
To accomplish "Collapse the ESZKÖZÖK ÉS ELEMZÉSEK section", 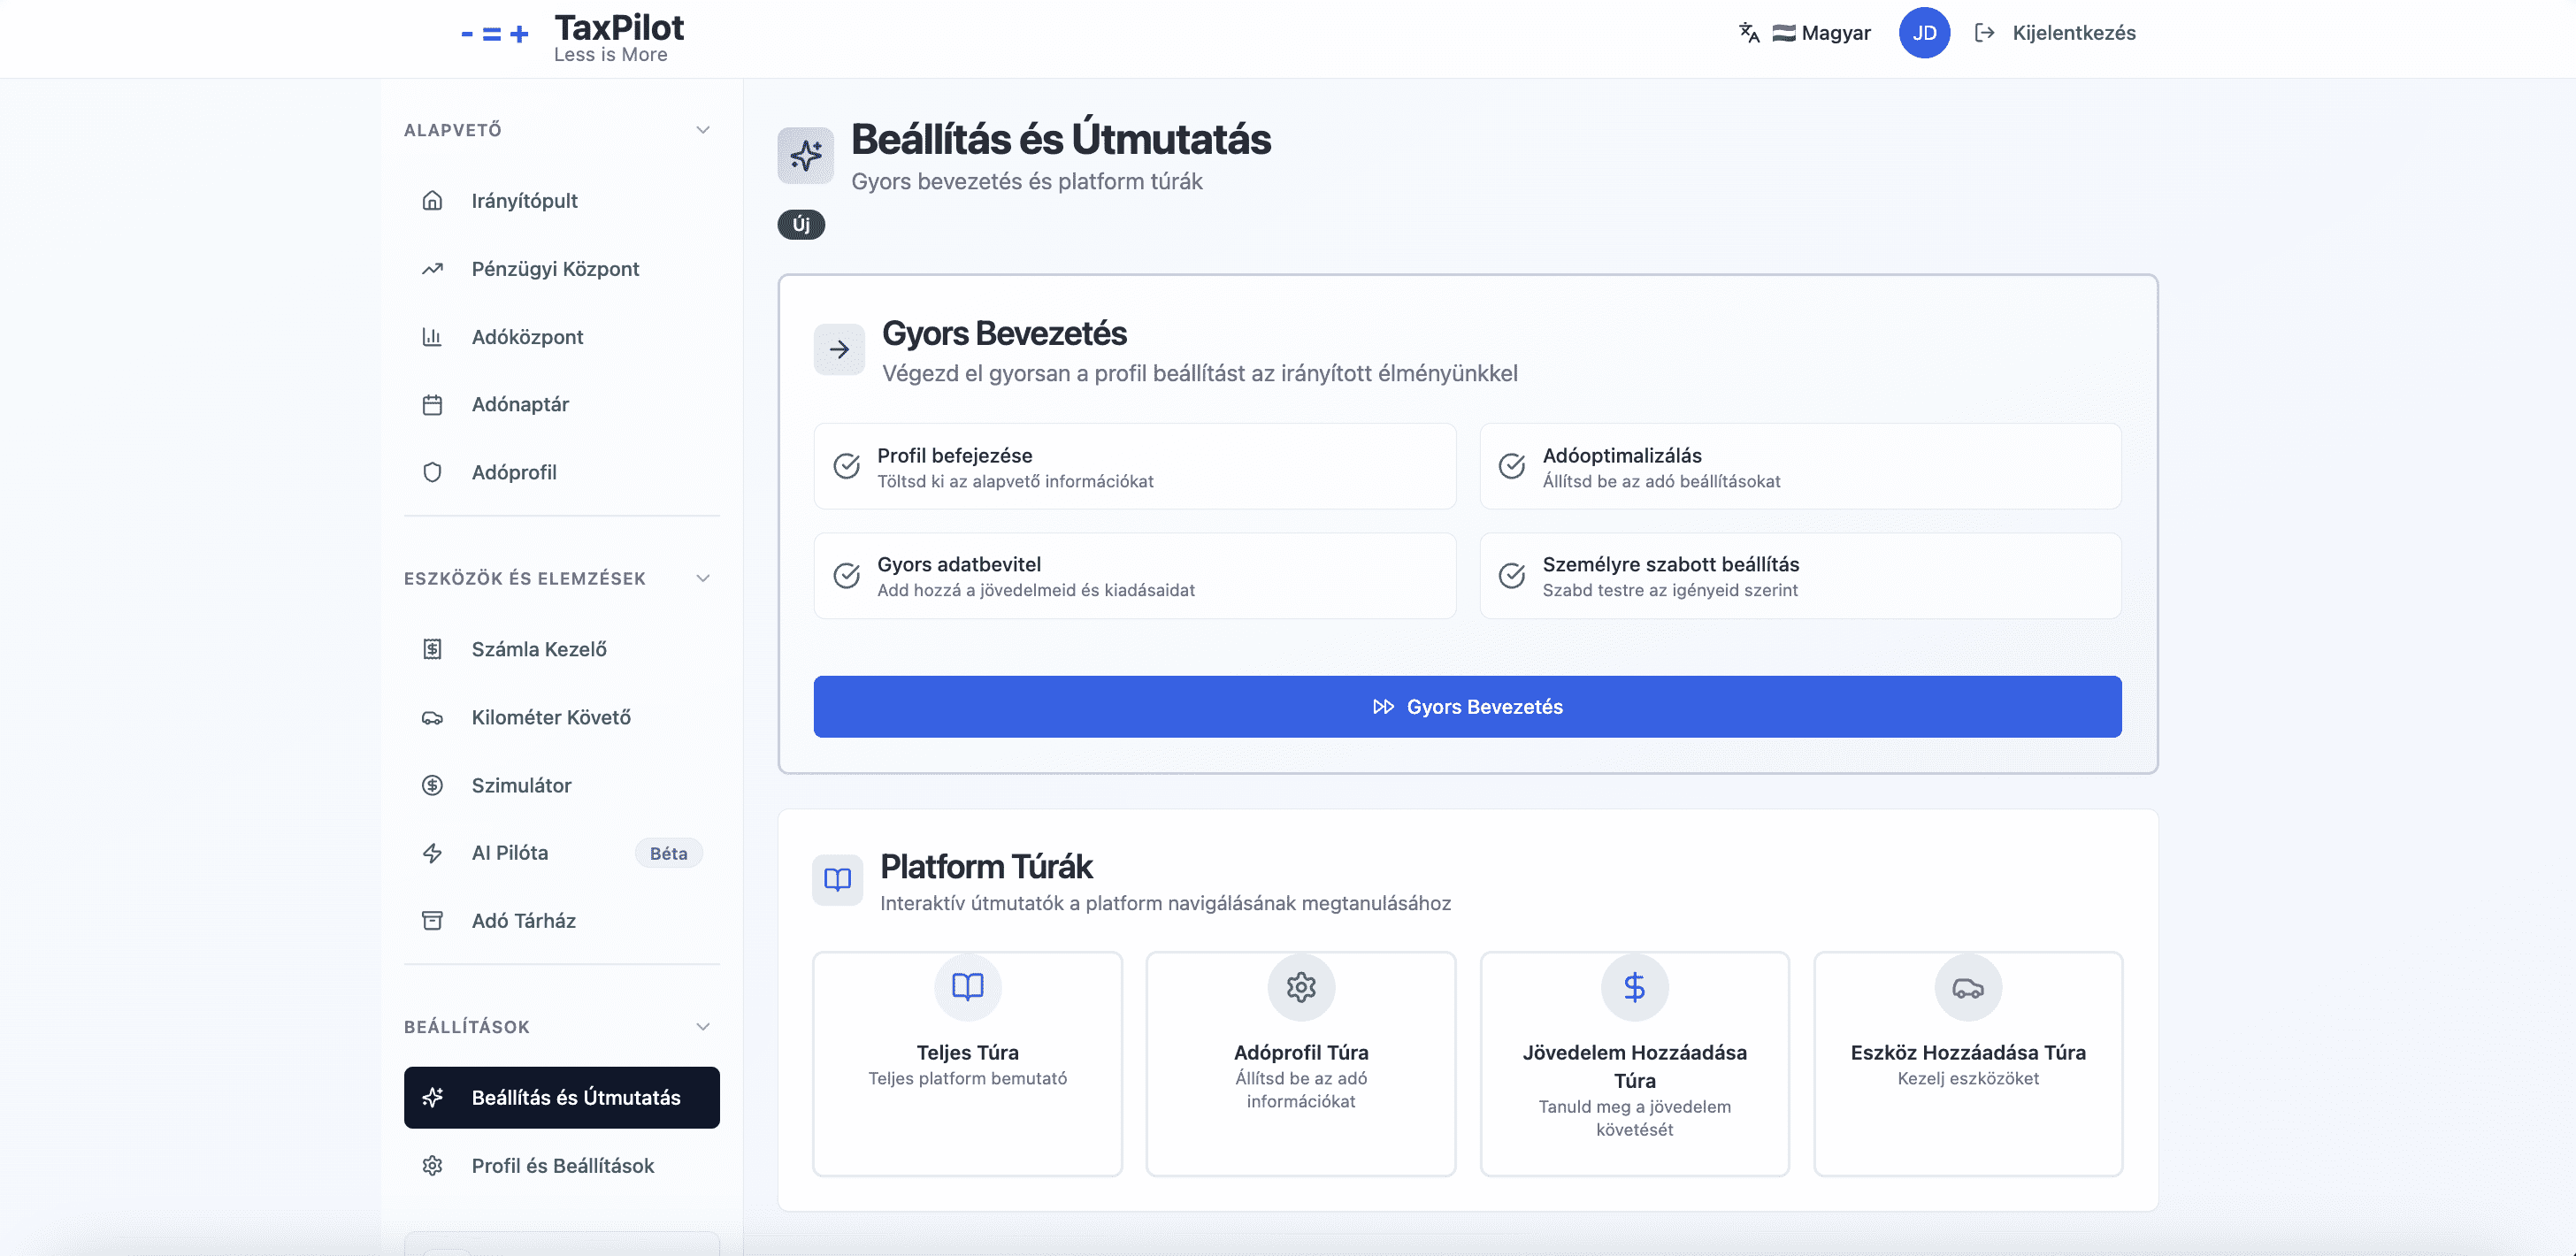I will point(703,578).
